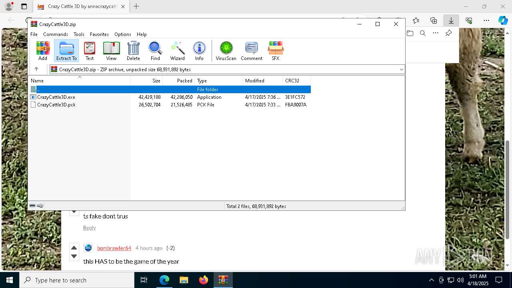512x288 pixels.
Task: Start VirusScan on the archive
Action: (x=226, y=51)
